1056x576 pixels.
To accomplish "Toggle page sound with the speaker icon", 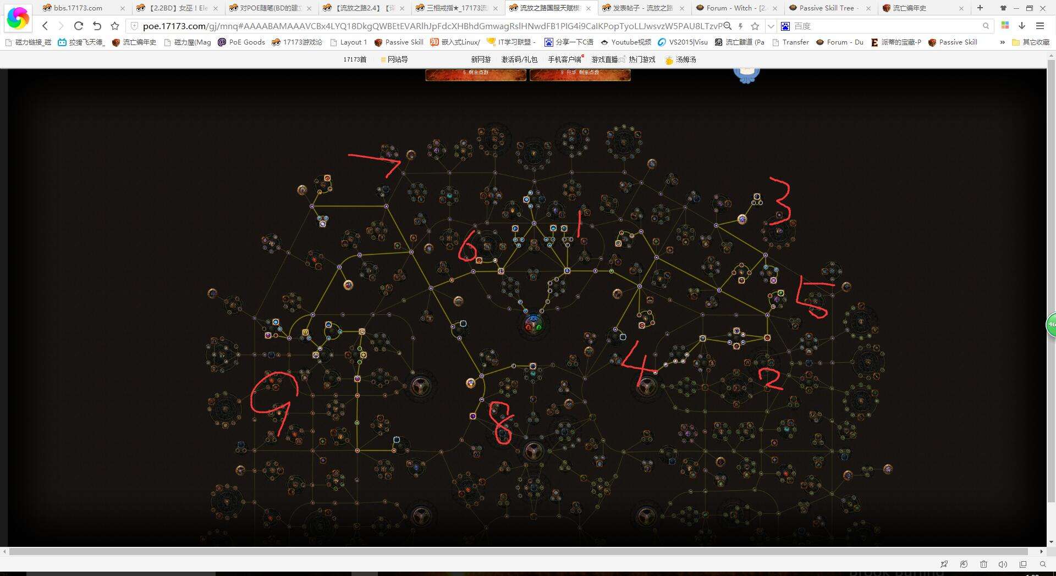I will (x=1003, y=564).
